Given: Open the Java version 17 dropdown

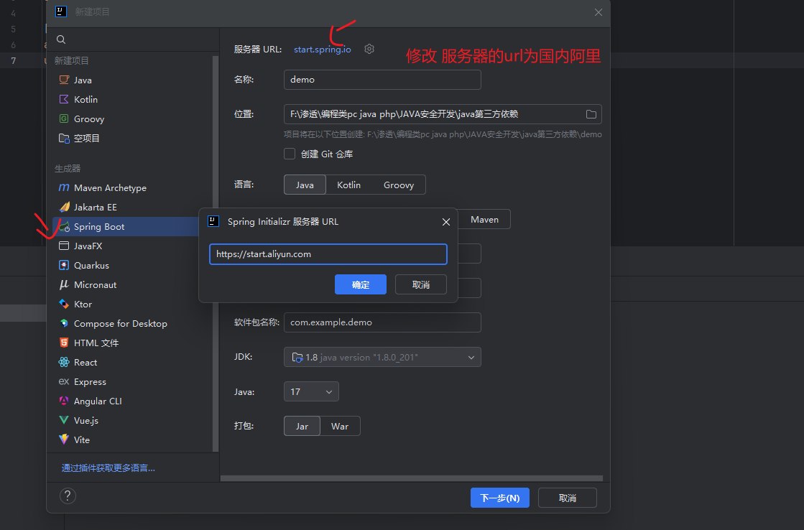Looking at the screenshot, I should [311, 391].
